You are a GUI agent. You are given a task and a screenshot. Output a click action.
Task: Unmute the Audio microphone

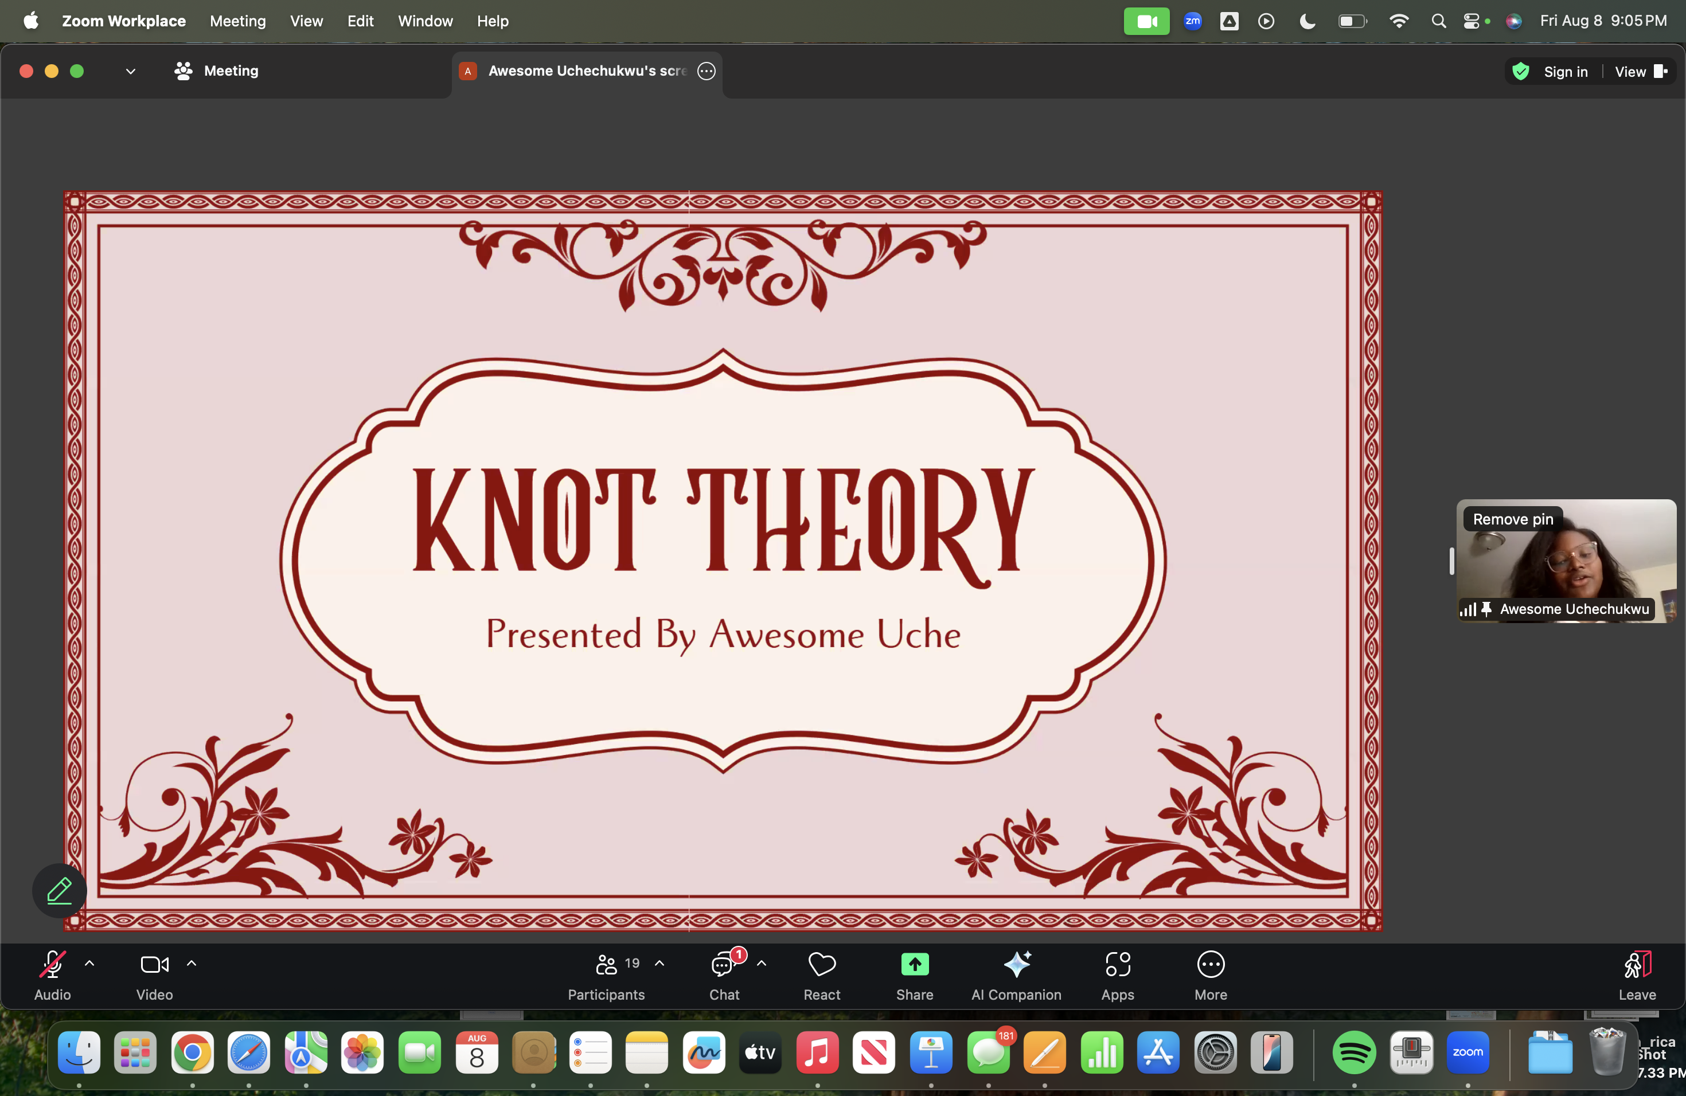point(52,964)
